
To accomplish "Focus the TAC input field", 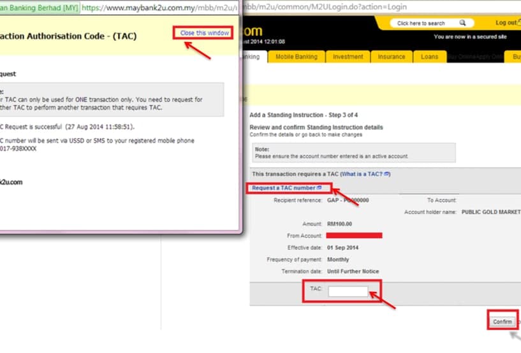I will (348, 291).
